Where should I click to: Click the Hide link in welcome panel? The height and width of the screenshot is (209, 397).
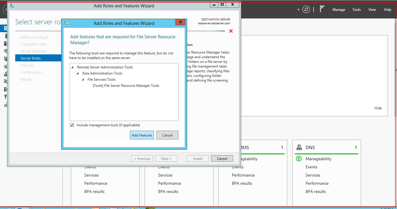378,108
